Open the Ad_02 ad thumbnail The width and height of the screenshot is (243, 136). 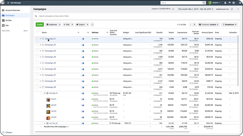[48, 105]
